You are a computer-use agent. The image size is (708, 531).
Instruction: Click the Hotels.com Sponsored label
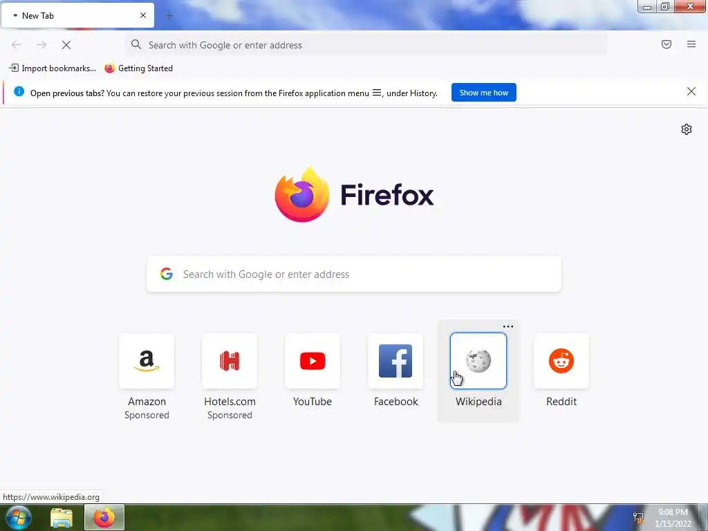[230, 415]
